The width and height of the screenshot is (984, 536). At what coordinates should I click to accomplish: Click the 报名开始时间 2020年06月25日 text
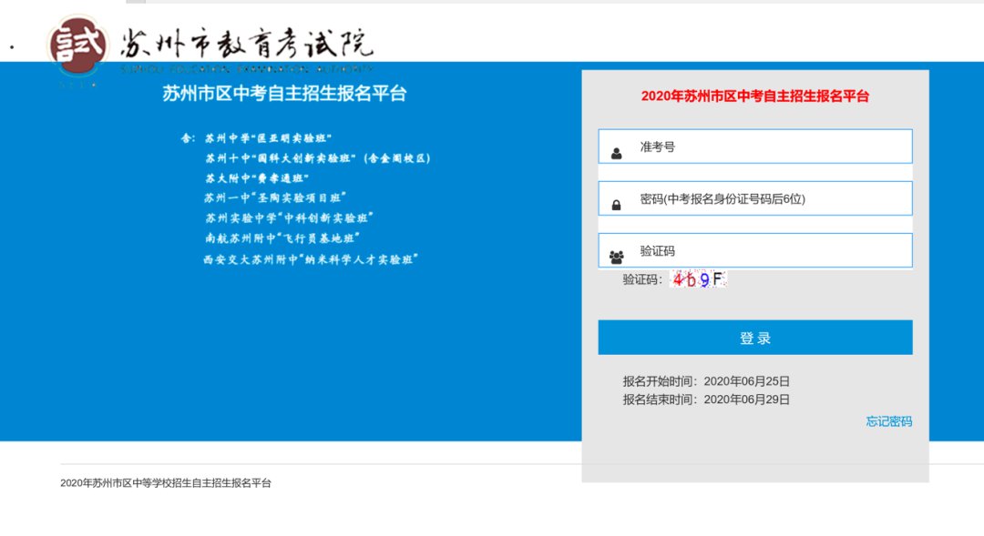point(706,381)
